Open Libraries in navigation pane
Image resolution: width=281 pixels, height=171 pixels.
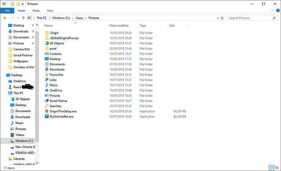click(x=19, y=159)
